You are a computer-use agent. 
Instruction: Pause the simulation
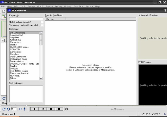pos(51,109)
